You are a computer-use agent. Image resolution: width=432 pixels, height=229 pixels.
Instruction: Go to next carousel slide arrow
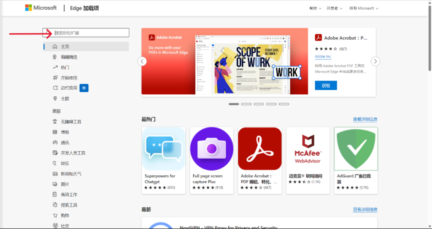pos(375,61)
